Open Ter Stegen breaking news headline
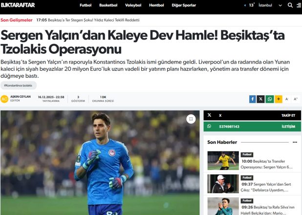 pyautogui.click(x=94, y=20)
